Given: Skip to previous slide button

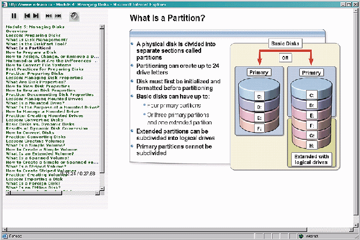Looking at the screenshot, I should click(27, 16).
